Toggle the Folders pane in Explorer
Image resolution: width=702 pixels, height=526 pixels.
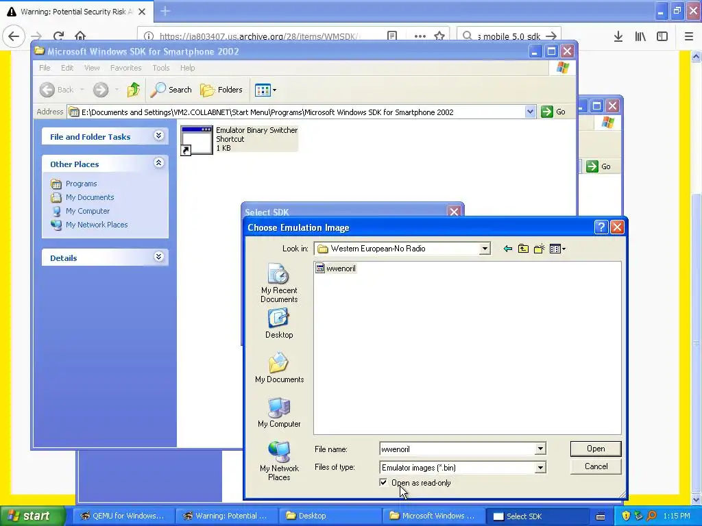221,90
